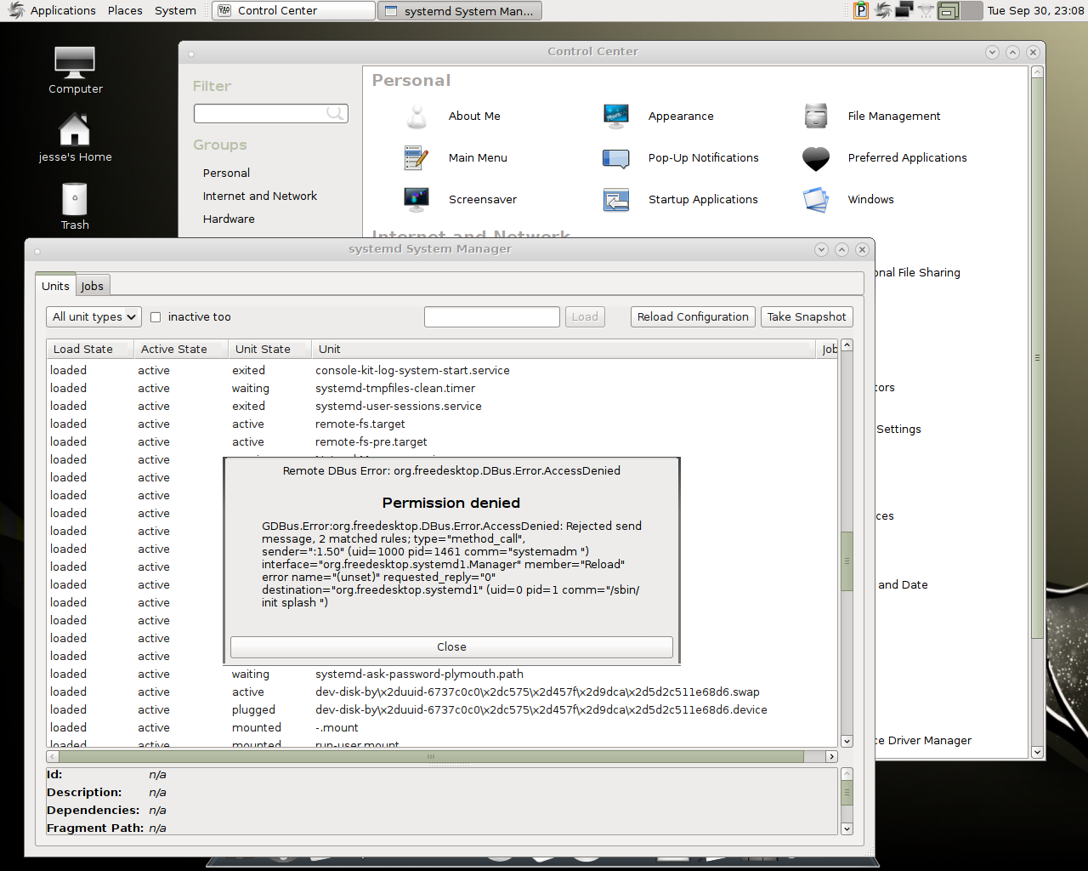Select Hardware group link
Screen dimensions: 1088x871
pos(229,219)
